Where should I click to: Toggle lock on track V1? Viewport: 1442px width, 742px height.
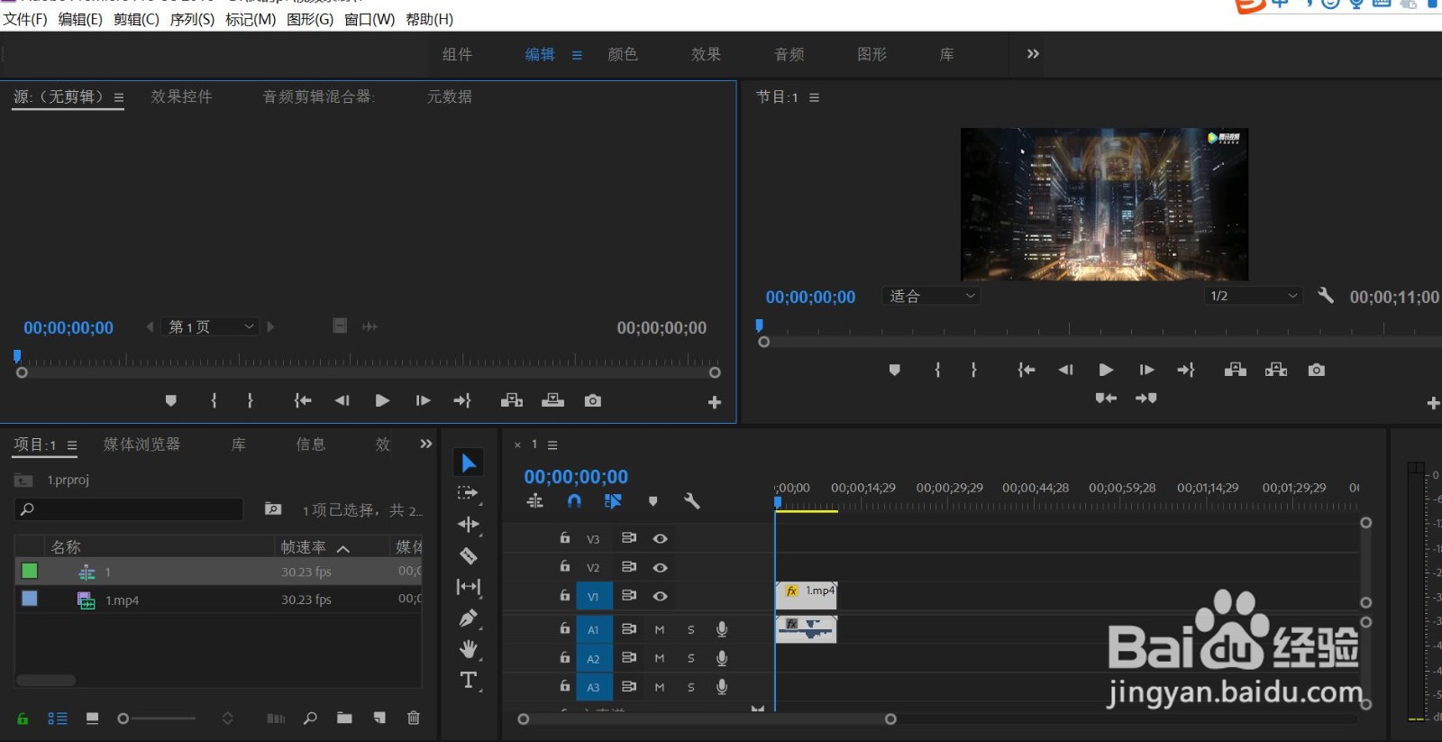pos(564,595)
